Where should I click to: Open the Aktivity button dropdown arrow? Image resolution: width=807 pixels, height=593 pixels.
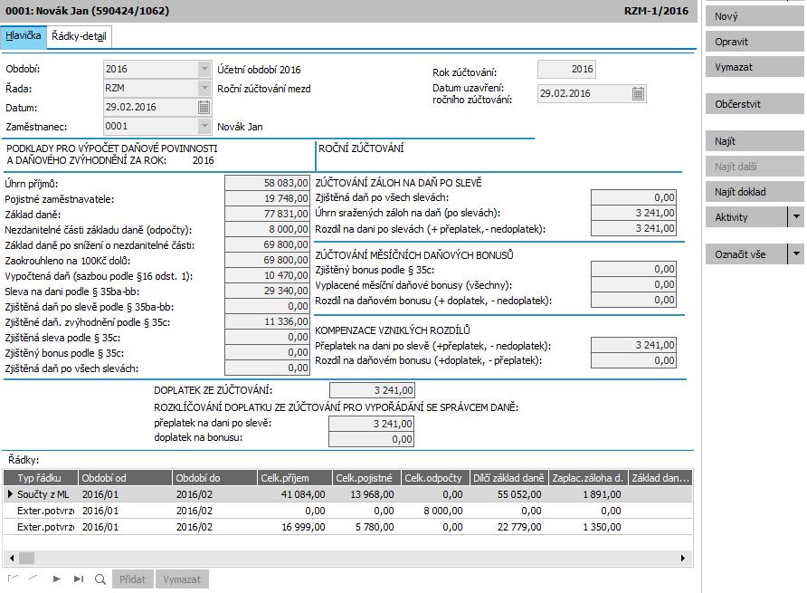[796, 217]
